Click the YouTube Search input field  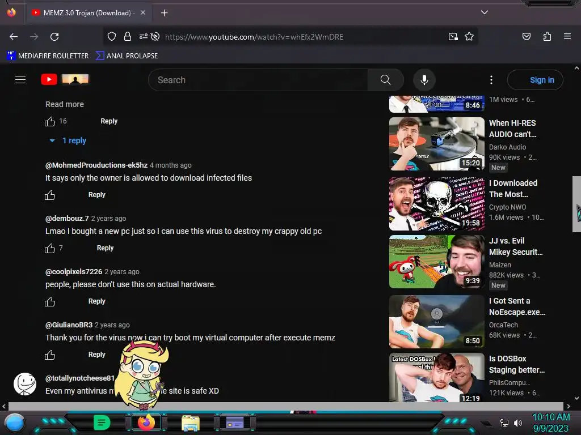pos(258,80)
